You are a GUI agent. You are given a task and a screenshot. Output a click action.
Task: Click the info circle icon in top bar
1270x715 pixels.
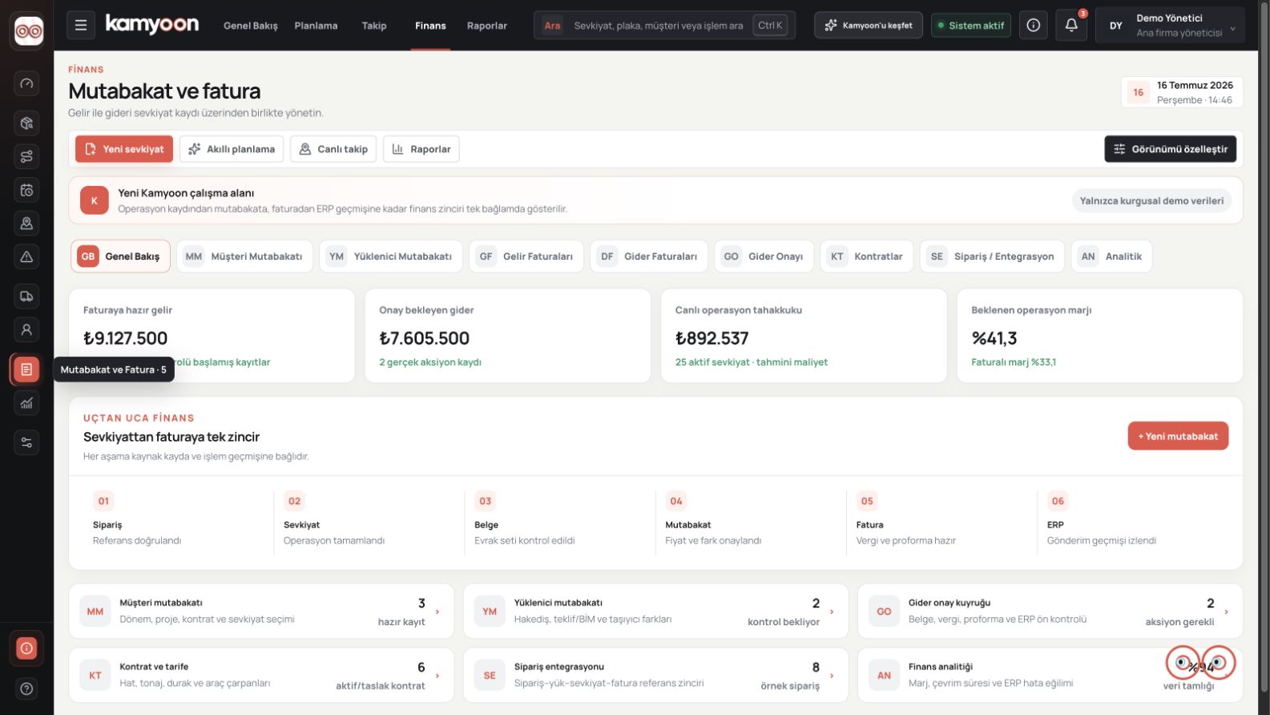(1034, 26)
